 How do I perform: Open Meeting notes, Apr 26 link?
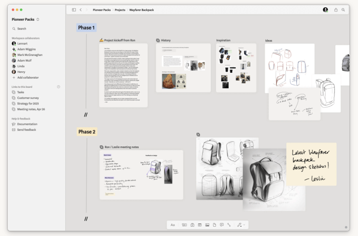[x=28, y=109]
